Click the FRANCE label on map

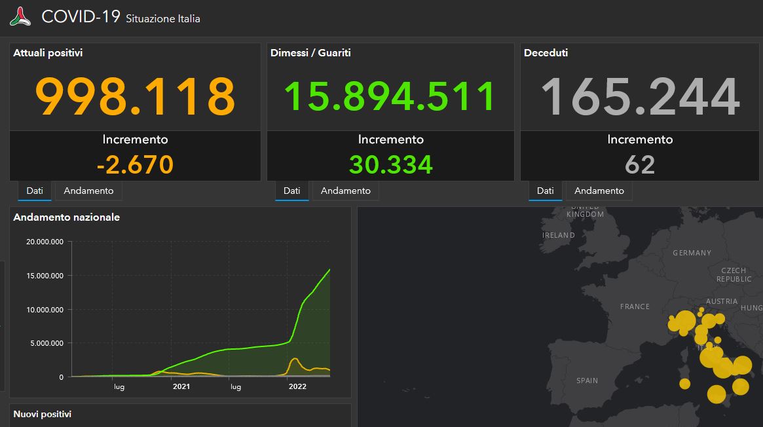click(x=635, y=306)
